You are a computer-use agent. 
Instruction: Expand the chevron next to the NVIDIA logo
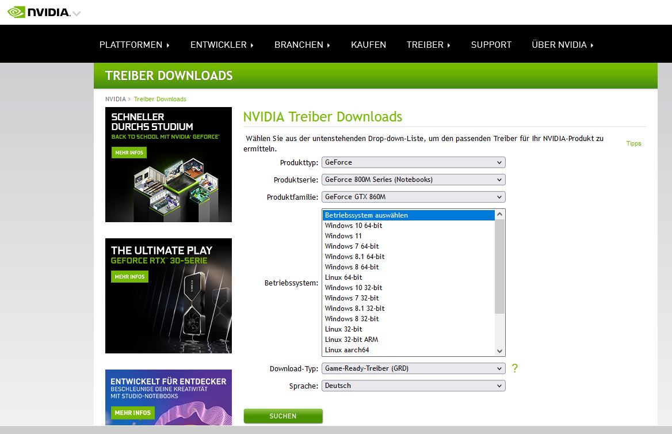pos(75,13)
